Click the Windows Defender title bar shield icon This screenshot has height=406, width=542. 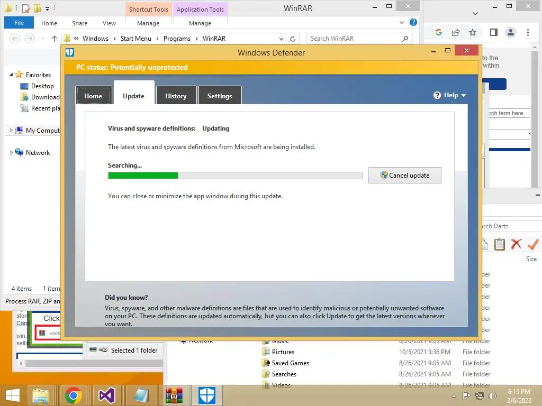point(70,52)
